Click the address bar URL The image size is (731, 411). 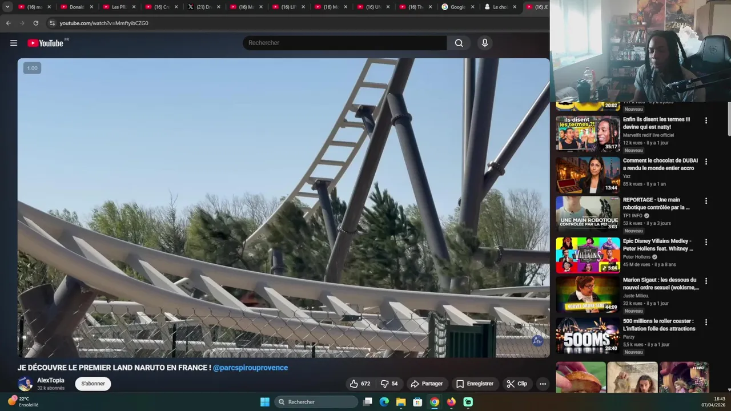tap(104, 23)
